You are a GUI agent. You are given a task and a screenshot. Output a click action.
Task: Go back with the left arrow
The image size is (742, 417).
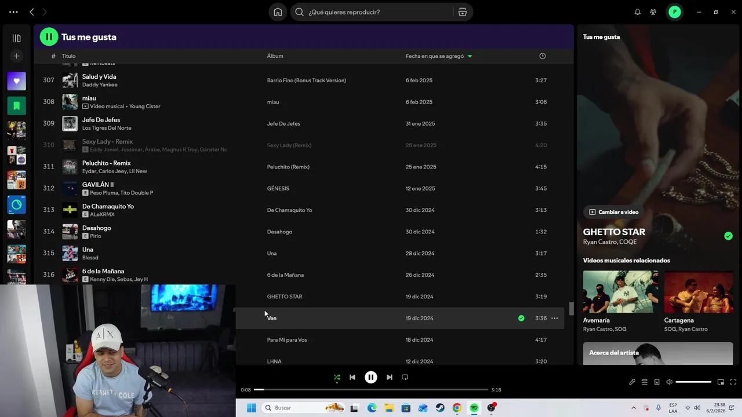click(x=32, y=12)
